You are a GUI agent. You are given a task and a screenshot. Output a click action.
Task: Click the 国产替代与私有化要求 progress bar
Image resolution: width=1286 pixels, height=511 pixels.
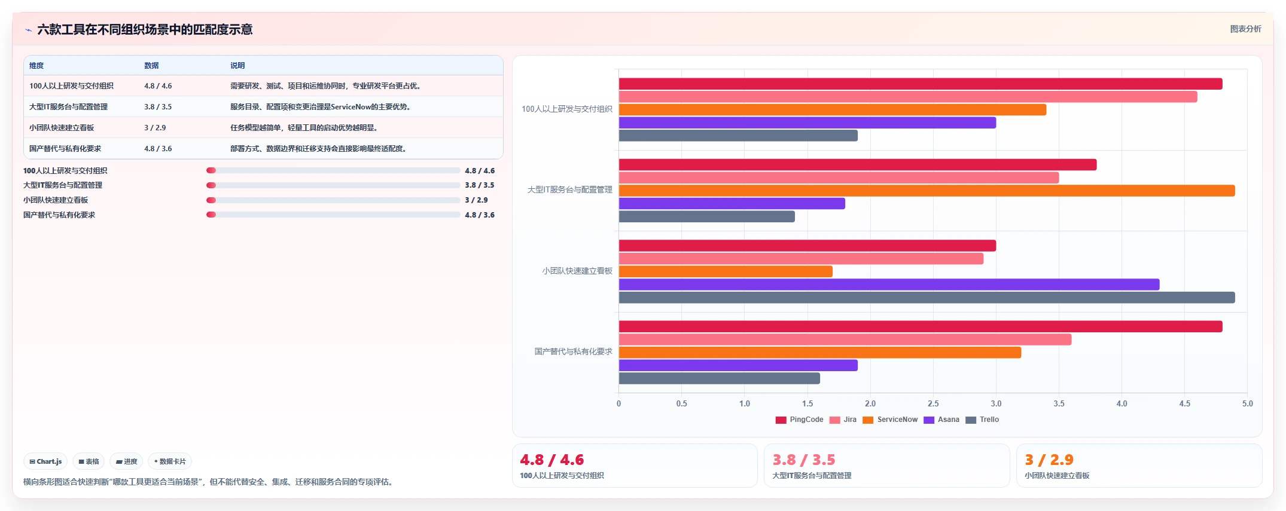(333, 215)
